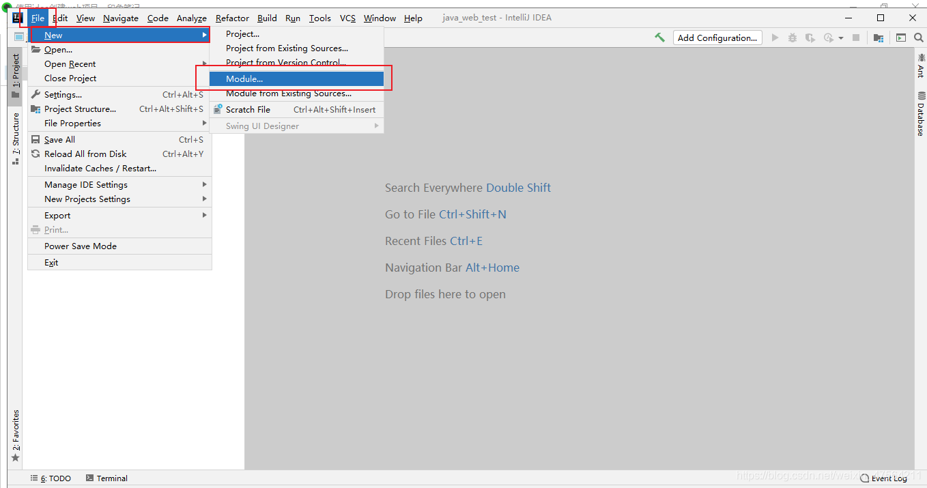Screen dimensions: 927x488
Task: Open the Window menu
Action: click(x=380, y=18)
